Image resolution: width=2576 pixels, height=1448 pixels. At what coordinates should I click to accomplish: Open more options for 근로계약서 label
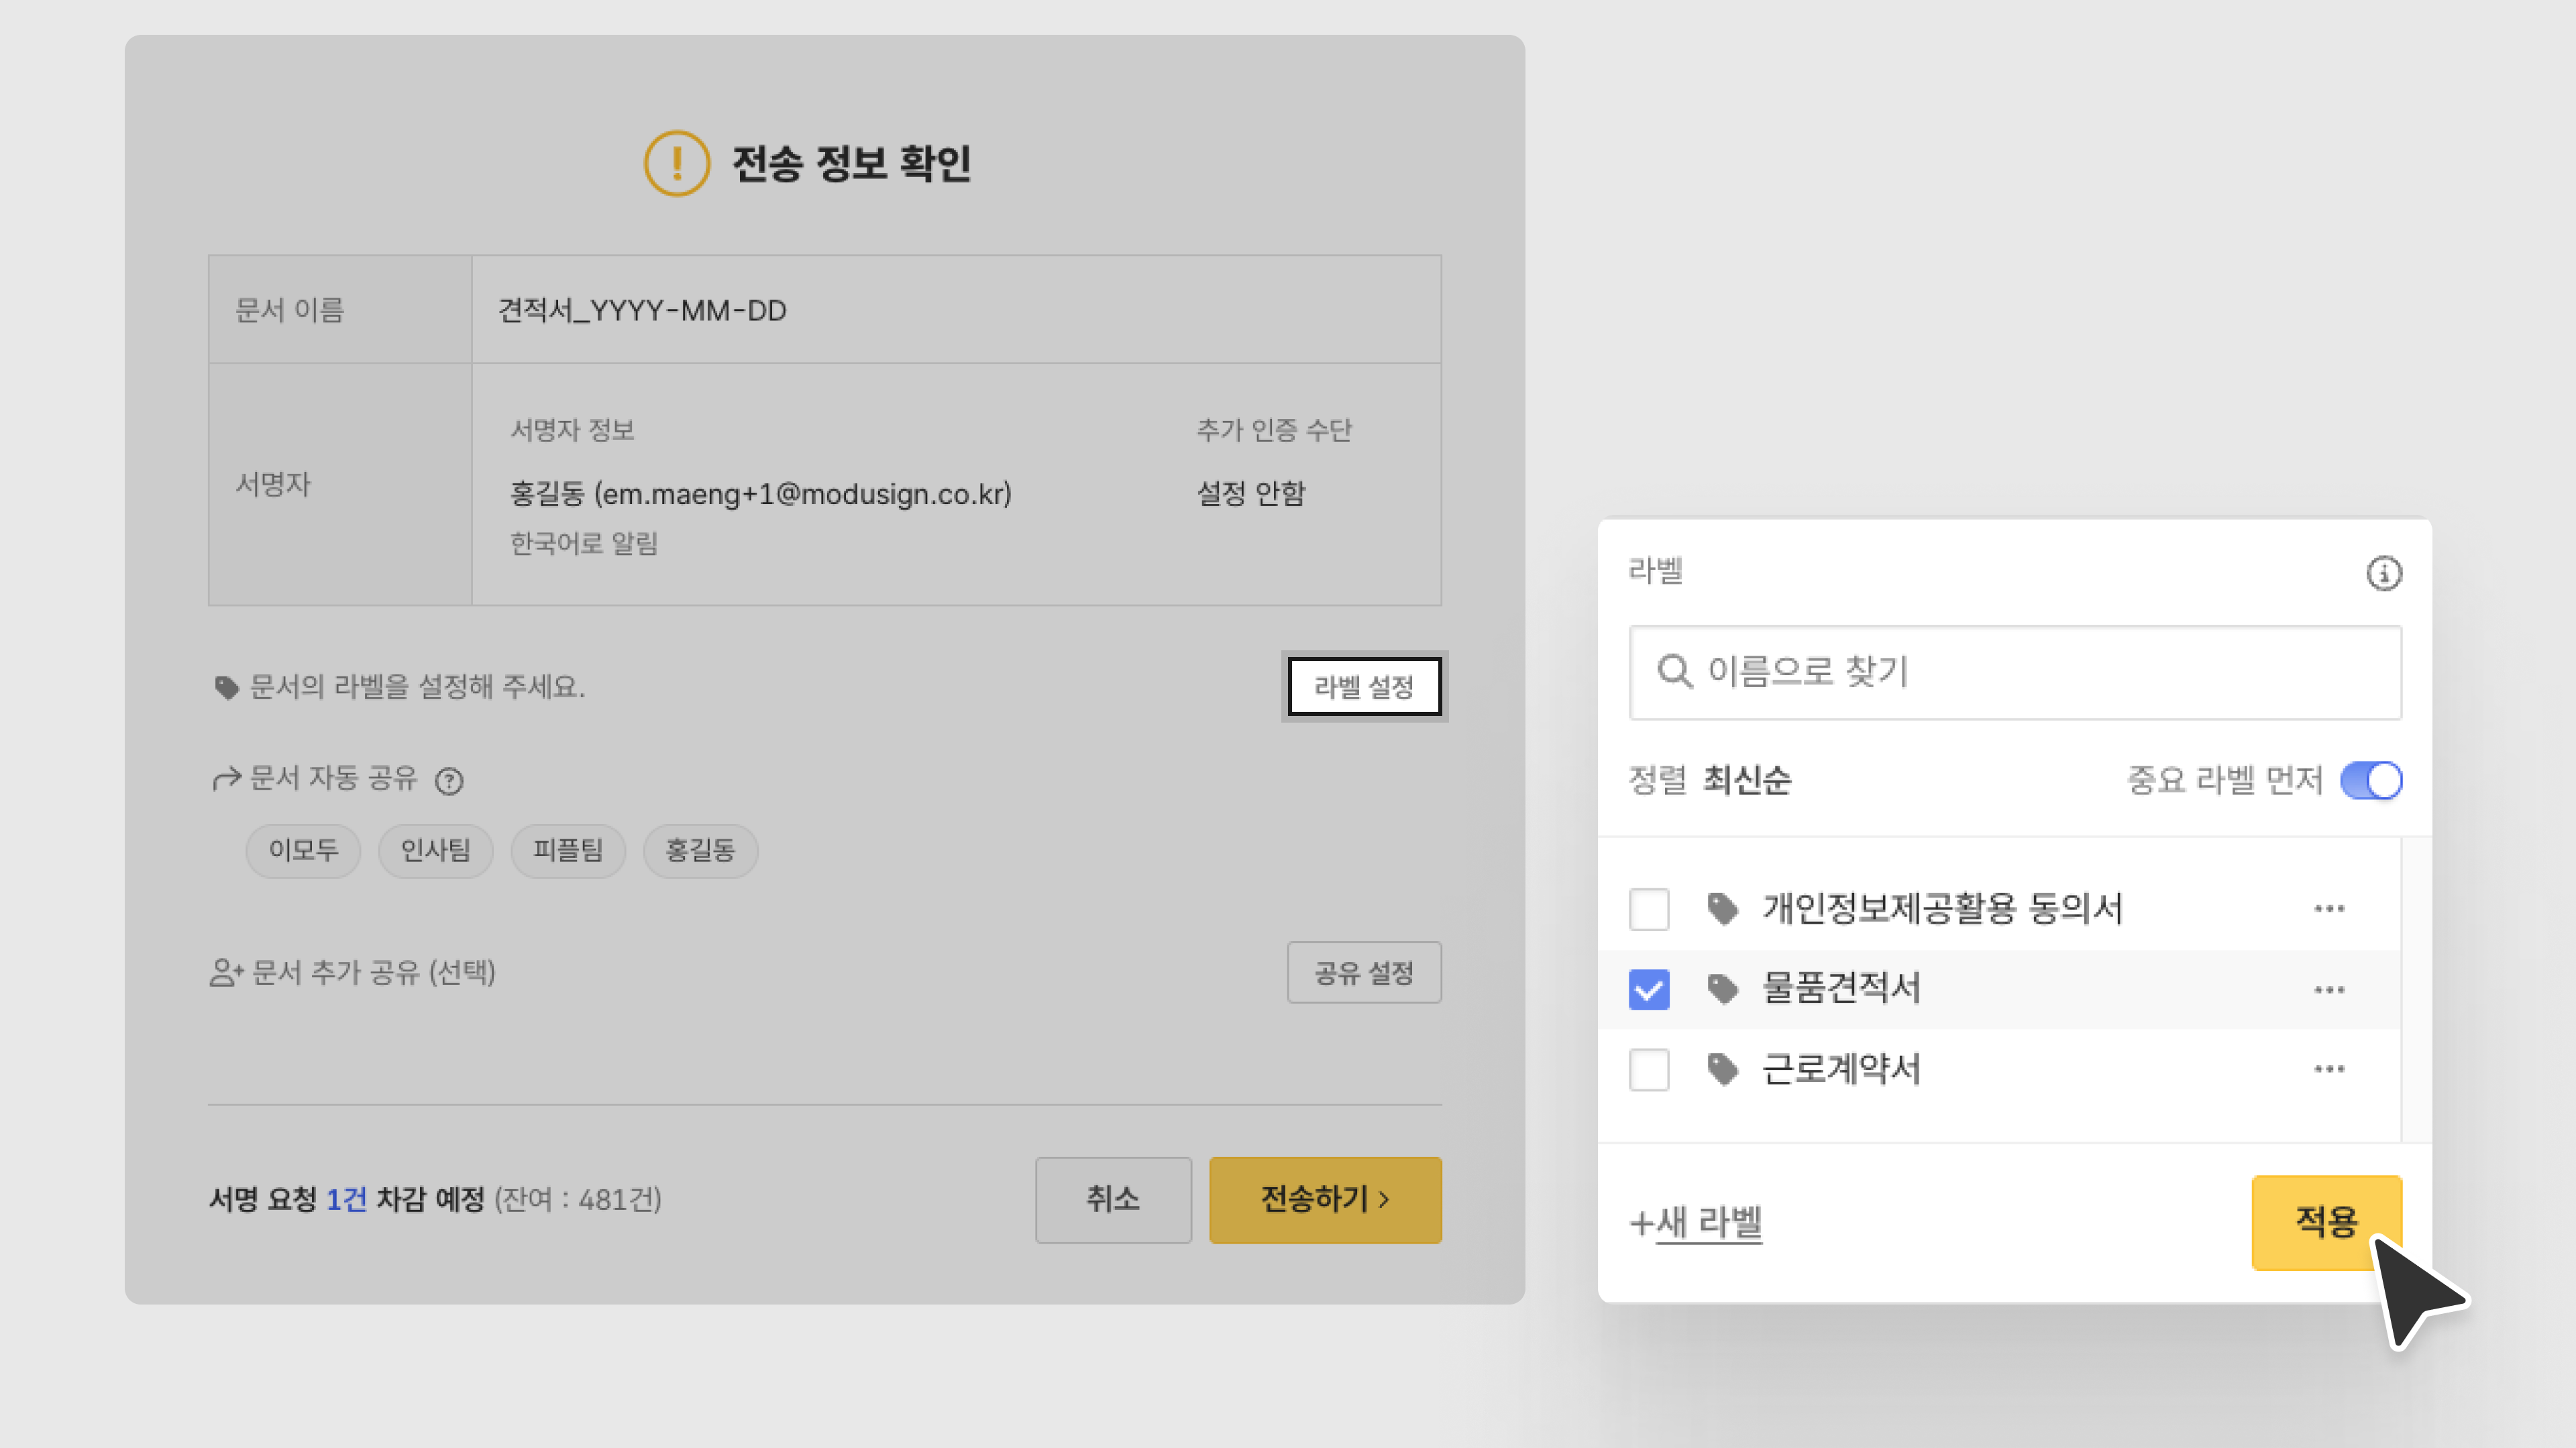coord(2329,1069)
